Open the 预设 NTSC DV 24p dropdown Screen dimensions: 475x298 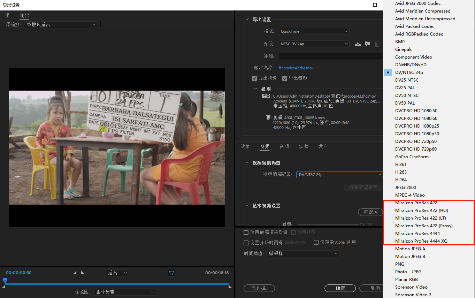pyautogui.click(x=314, y=44)
